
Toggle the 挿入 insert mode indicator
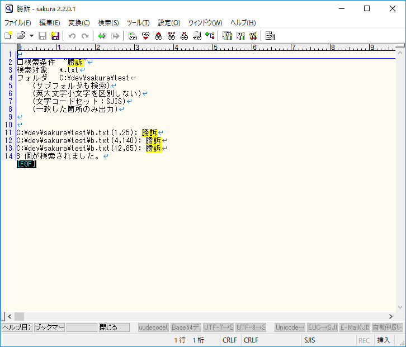point(384,340)
